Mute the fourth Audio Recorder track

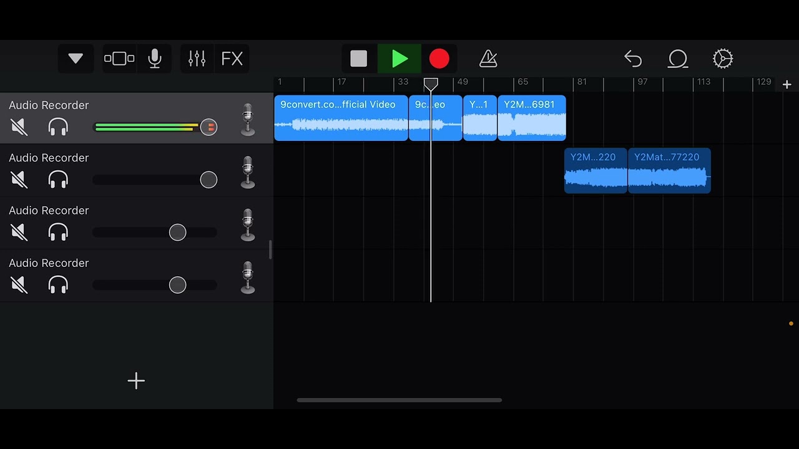(x=19, y=284)
